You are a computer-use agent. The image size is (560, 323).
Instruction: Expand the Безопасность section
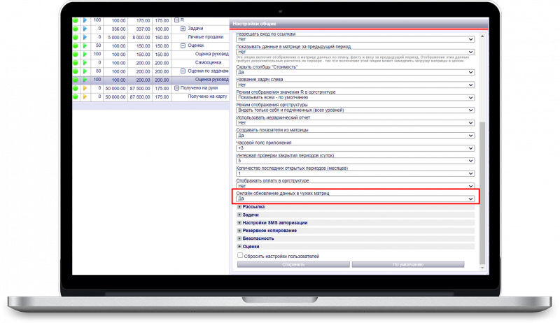pyautogui.click(x=239, y=238)
